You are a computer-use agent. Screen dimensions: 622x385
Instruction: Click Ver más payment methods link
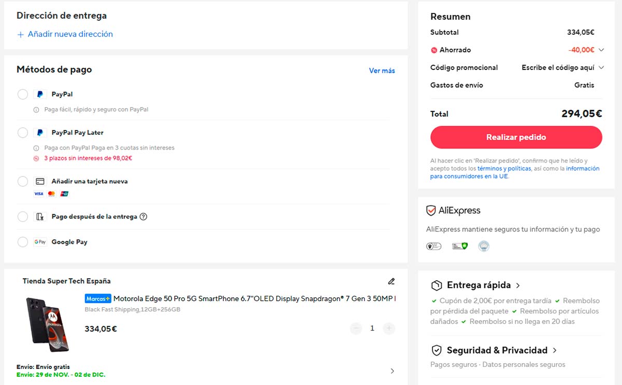pyautogui.click(x=381, y=71)
